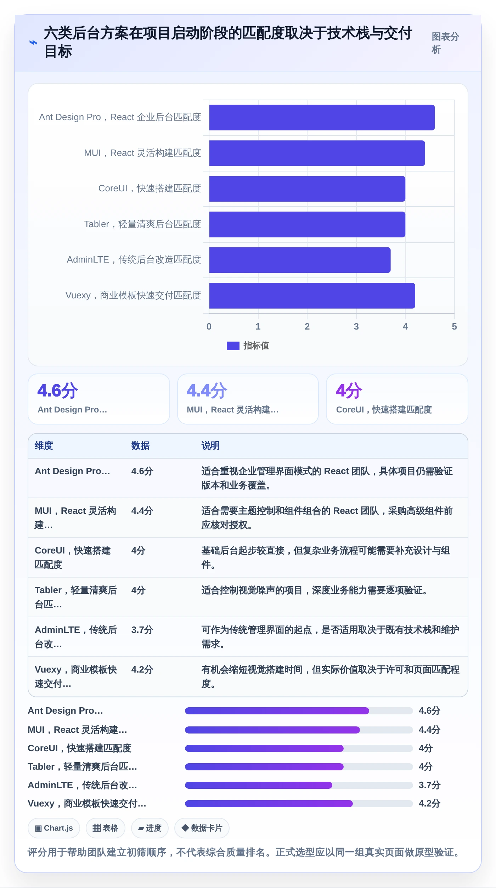496x888 pixels.
Task: Toggle the 指标值 legend color box
Action: click(x=233, y=345)
